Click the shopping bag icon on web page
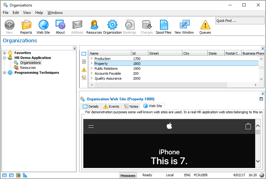 pos(248,126)
